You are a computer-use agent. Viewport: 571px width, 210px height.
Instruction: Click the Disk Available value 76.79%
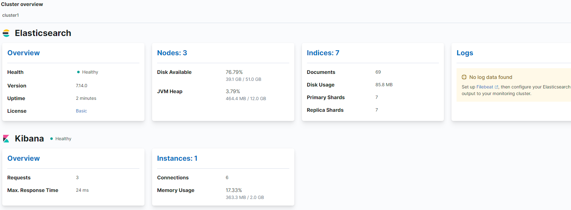tap(234, 72)
